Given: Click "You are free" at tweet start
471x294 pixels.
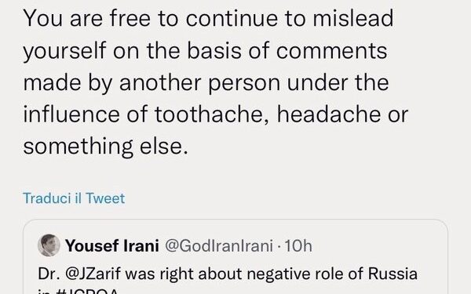Looking at the screenshot, I should (x=87, y=18).
